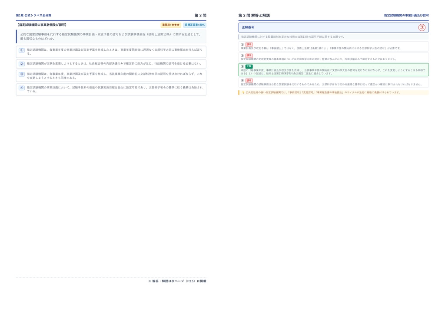
Task: Click the 誤り badge in explanation ②
Action: (249, 56)
